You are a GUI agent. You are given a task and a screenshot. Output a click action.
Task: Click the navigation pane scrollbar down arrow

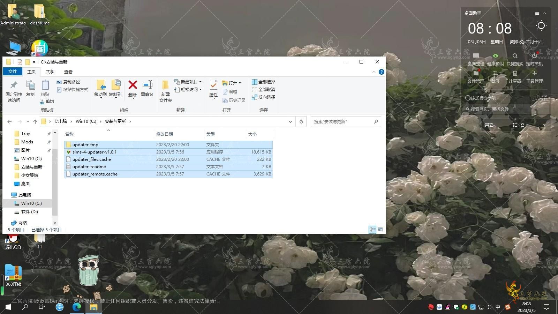tap(55, 223)
